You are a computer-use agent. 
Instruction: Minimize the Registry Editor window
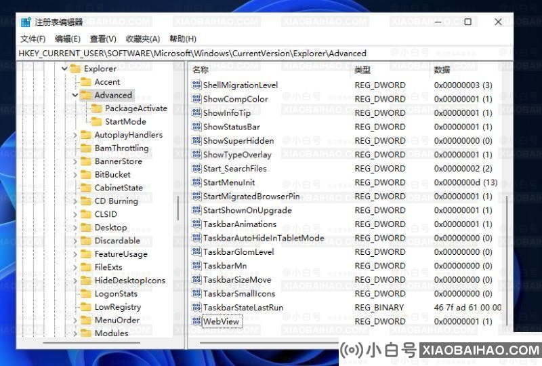pos(438,22)
